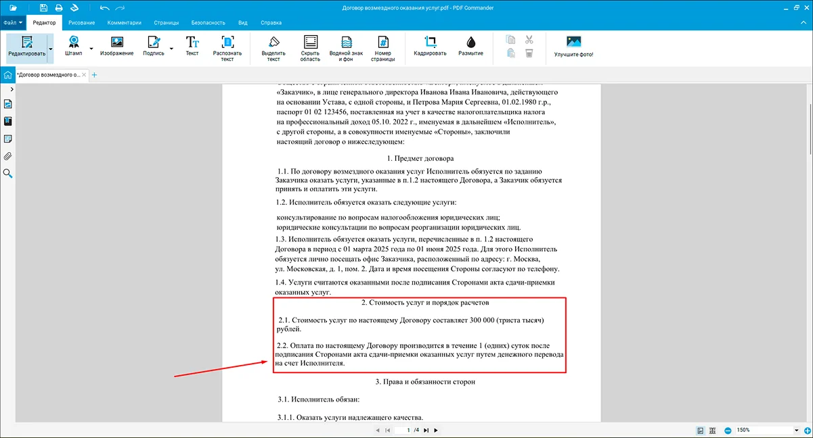Open the Файл menu dropdown
813x438 pixels.
coord(12,22)
